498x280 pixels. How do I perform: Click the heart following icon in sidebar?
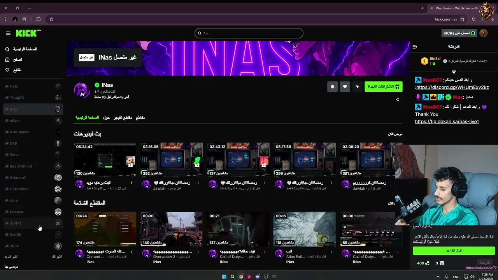point(7,70)
